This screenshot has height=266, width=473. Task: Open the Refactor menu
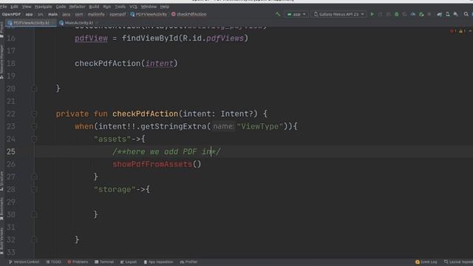(77, 7)
